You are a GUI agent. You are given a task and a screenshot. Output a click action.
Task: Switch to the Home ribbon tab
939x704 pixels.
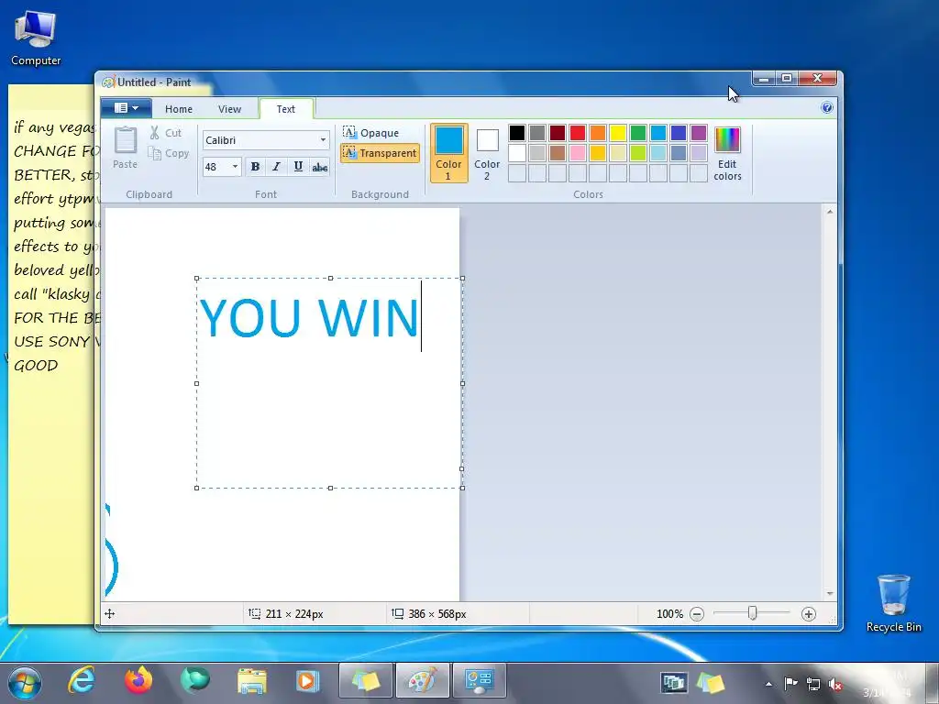179,109
